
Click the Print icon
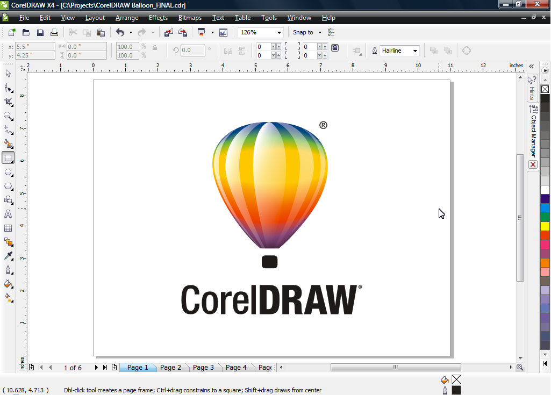click(x=54, y=32)
